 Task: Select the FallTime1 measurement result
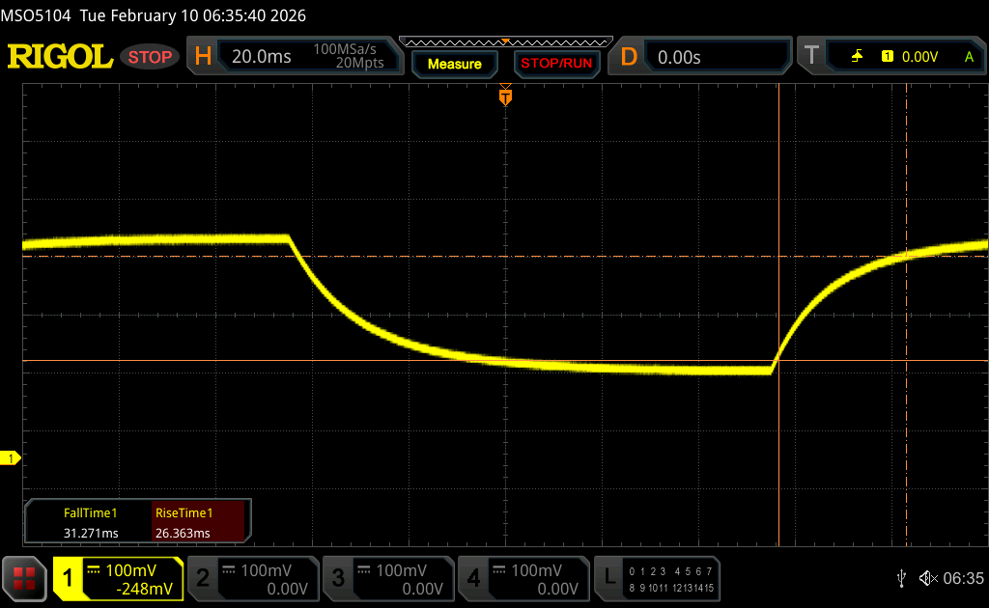90,523
